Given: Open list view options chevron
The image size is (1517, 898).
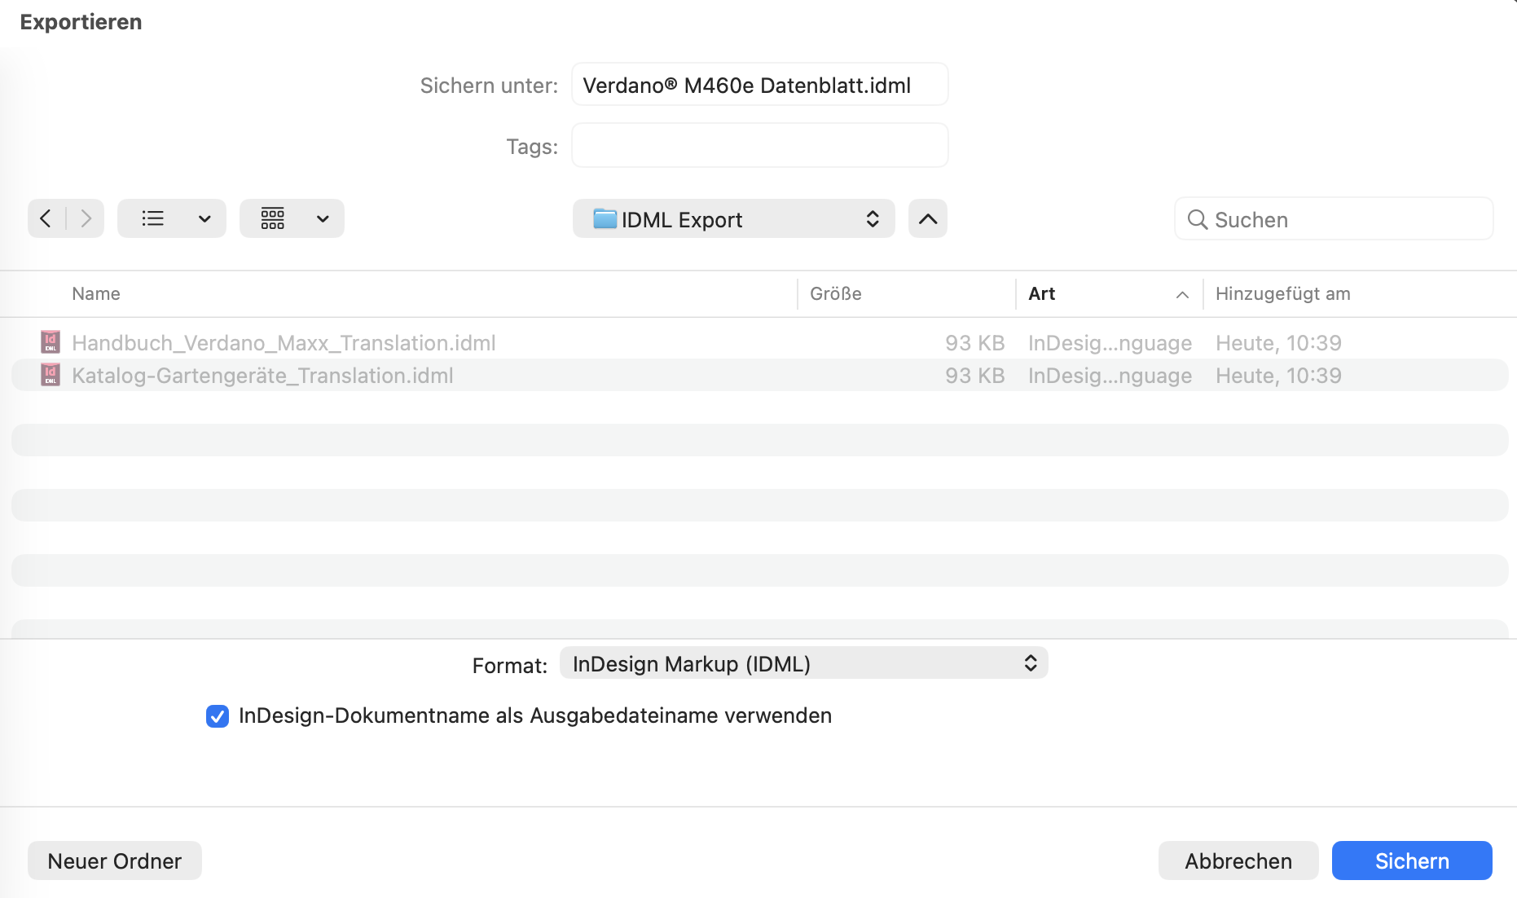Looking at the screenshot, I should [x=205, y=218].
